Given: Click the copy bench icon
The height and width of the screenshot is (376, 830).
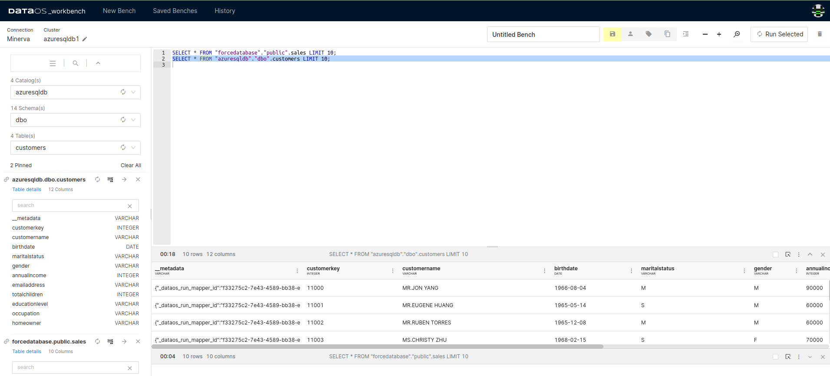Looking at the screenshot, I should pos(667,34).
